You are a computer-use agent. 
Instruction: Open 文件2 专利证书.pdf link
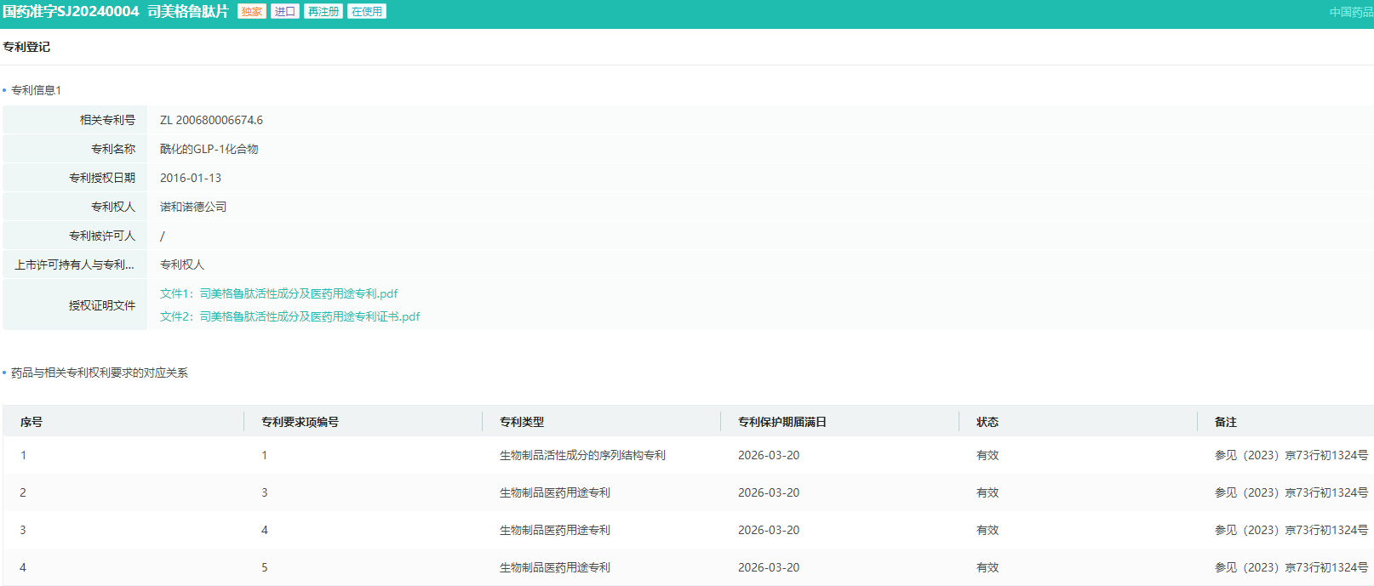pos(289,316)
